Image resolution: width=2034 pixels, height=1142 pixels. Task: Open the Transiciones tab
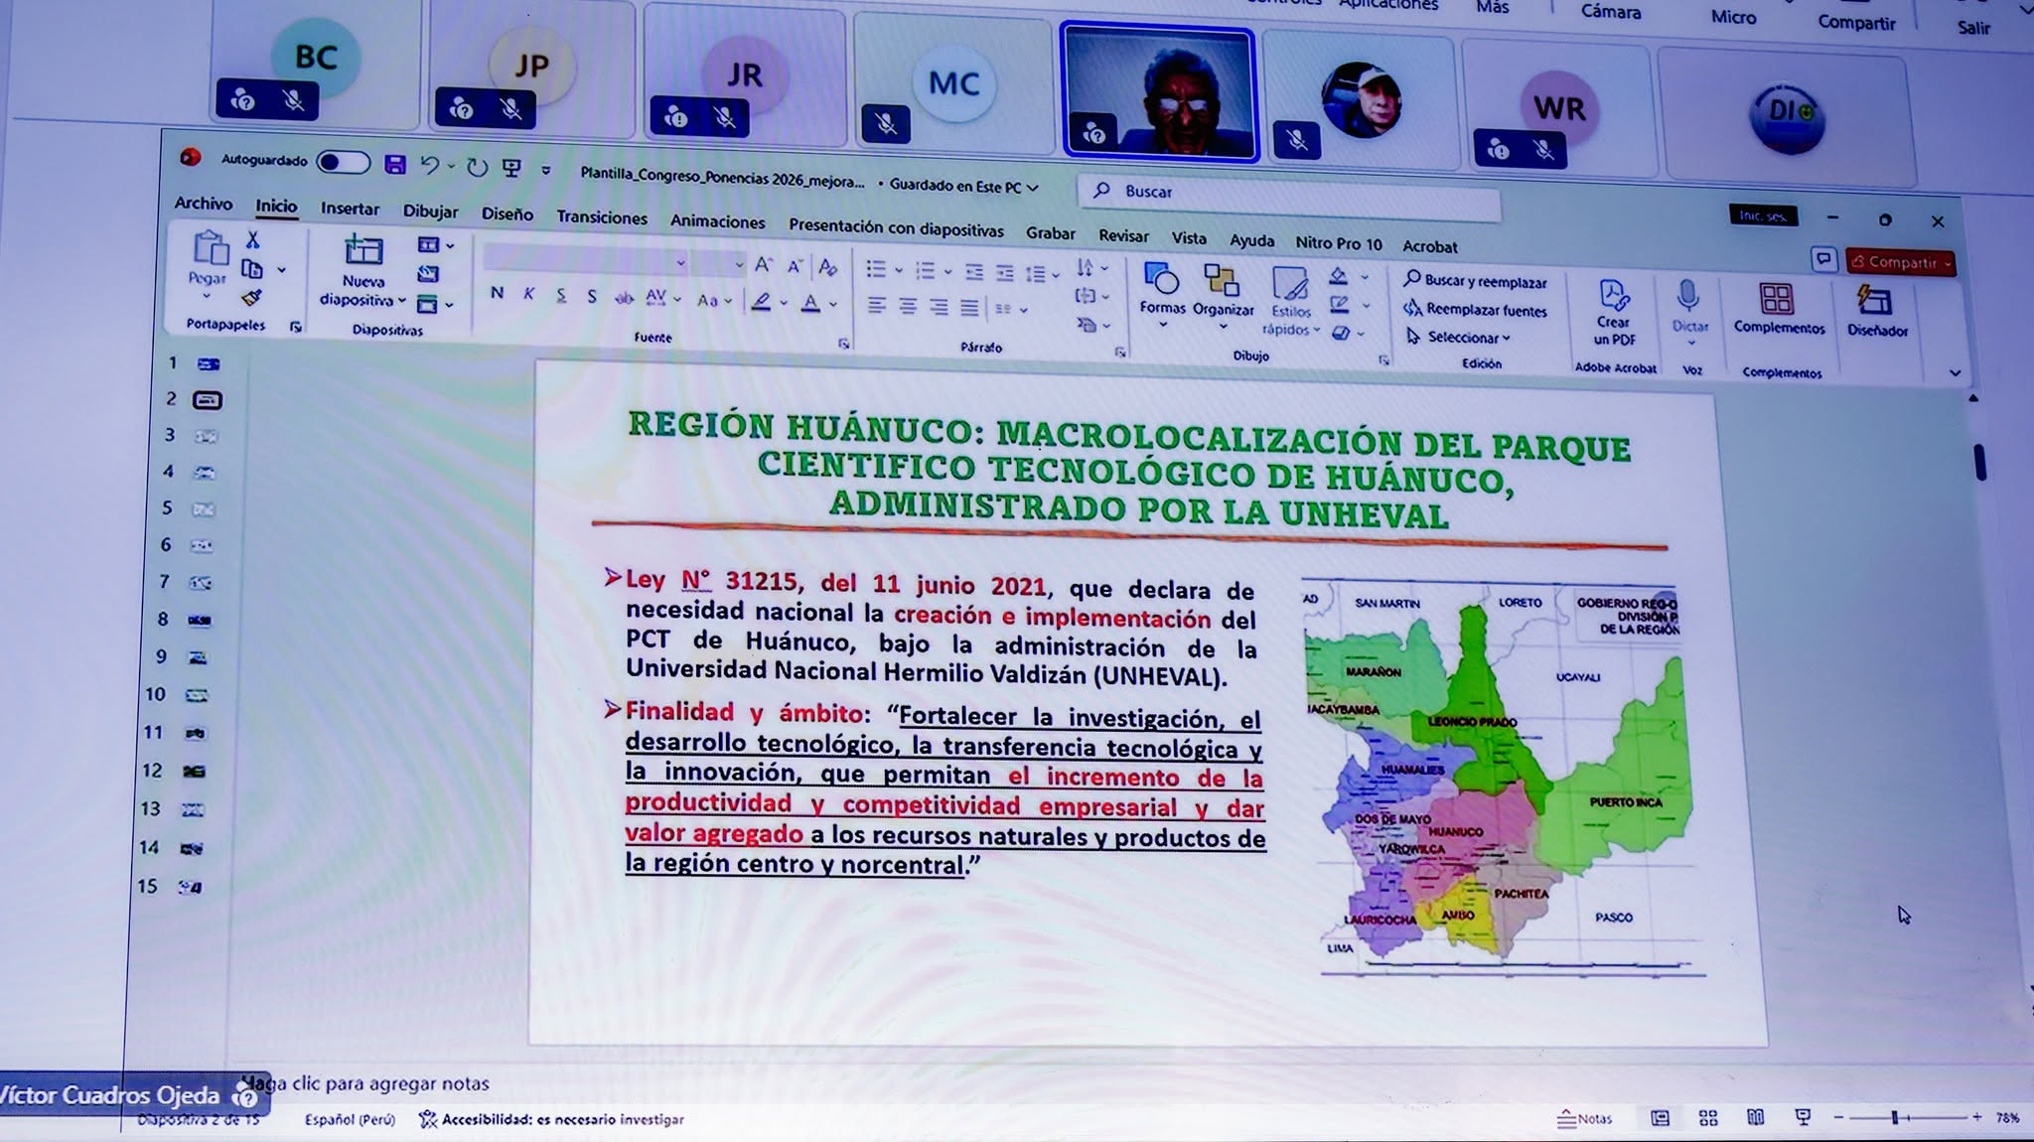602,217
